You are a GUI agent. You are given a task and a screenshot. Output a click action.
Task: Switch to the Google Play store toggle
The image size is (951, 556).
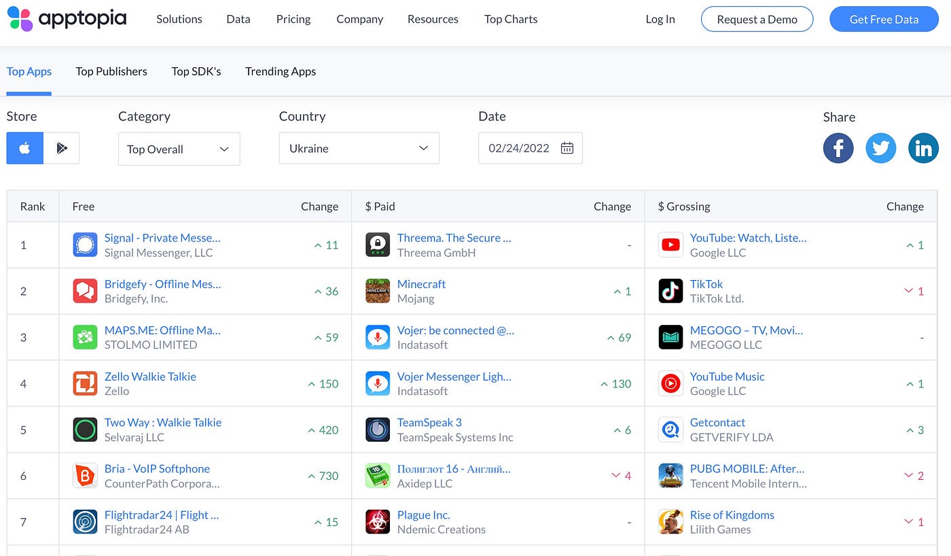pos(62,148)
